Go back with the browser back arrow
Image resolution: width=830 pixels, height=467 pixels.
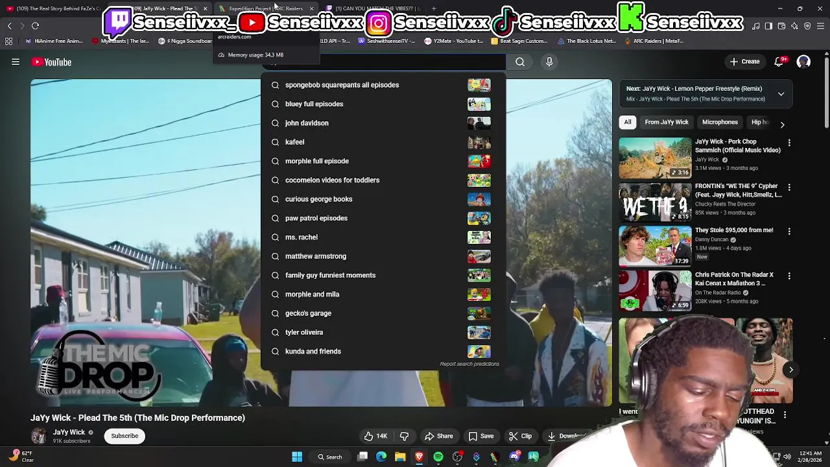coord(9,26)
